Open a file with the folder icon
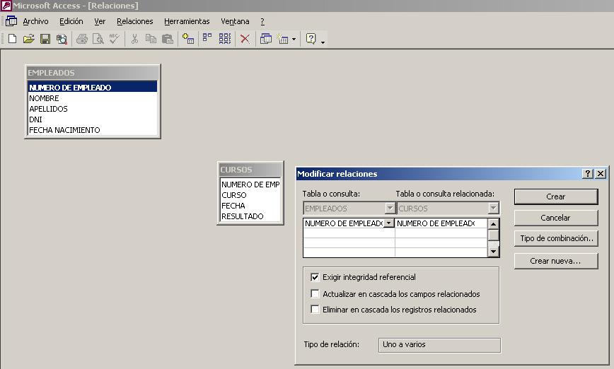614x369 pixels. point(28,39)
